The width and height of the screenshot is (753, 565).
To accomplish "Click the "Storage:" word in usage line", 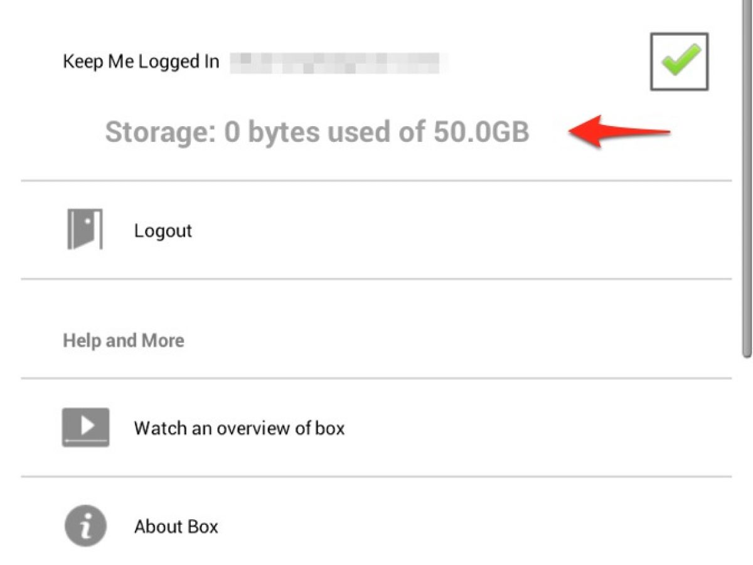I will point(160,132).
